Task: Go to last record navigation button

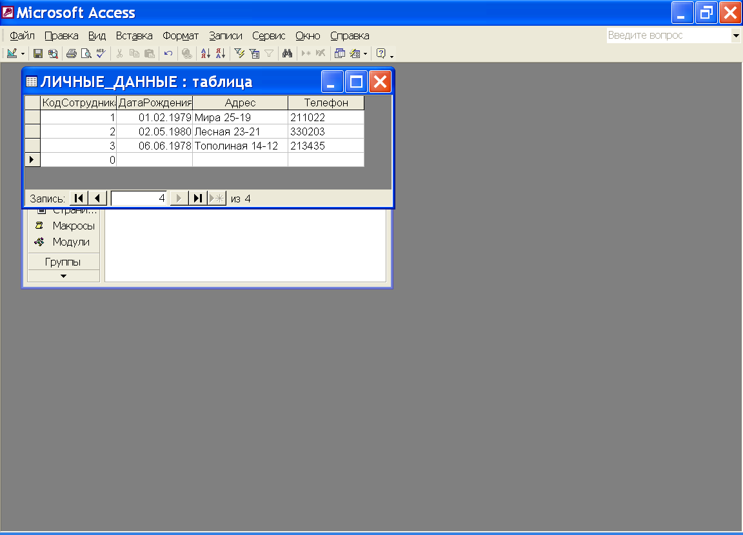Action: click(198, 199)
